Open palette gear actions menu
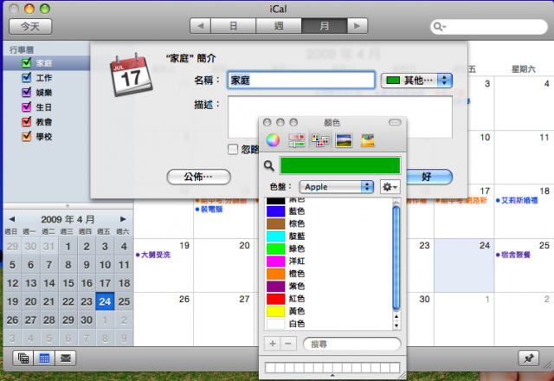 [390, 187]
